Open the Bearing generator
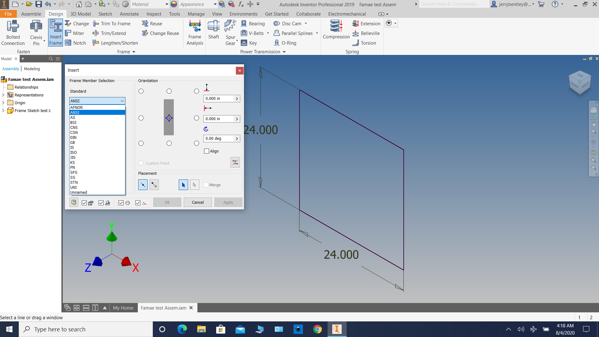This screenshot has width=599, height=337. [253, 23]
